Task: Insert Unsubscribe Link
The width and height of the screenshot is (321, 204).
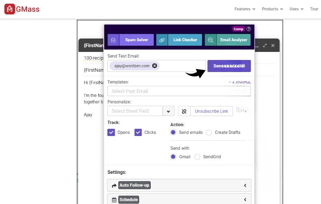Action: point(211,111)
